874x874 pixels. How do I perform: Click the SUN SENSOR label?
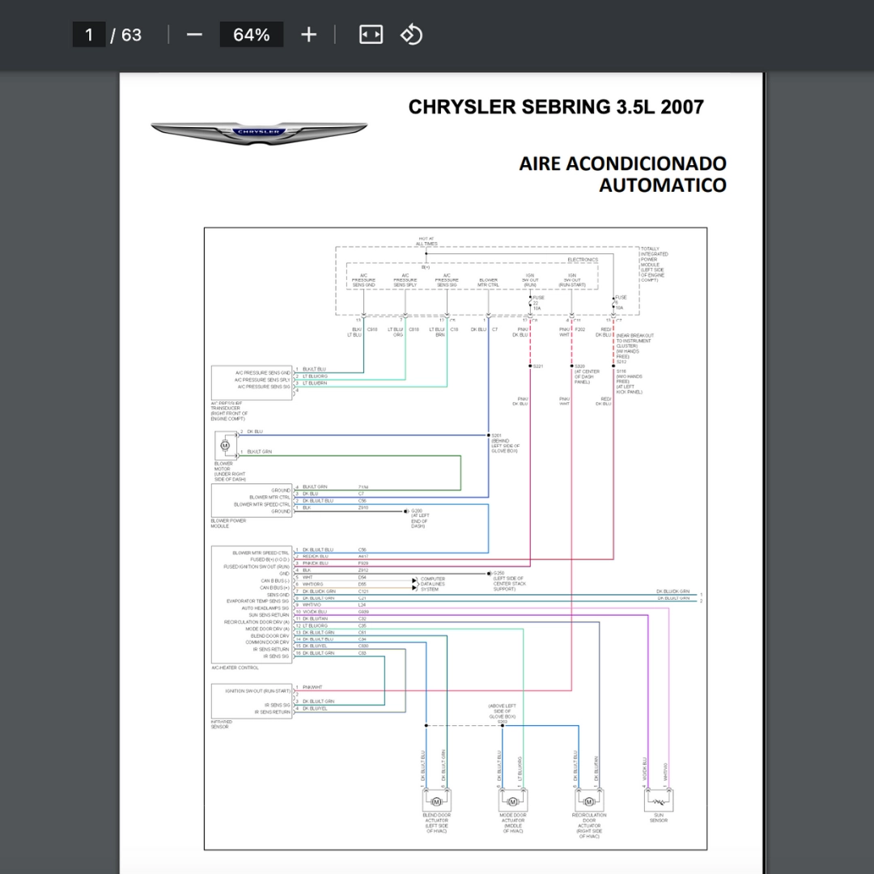click(x=659, y=817)
